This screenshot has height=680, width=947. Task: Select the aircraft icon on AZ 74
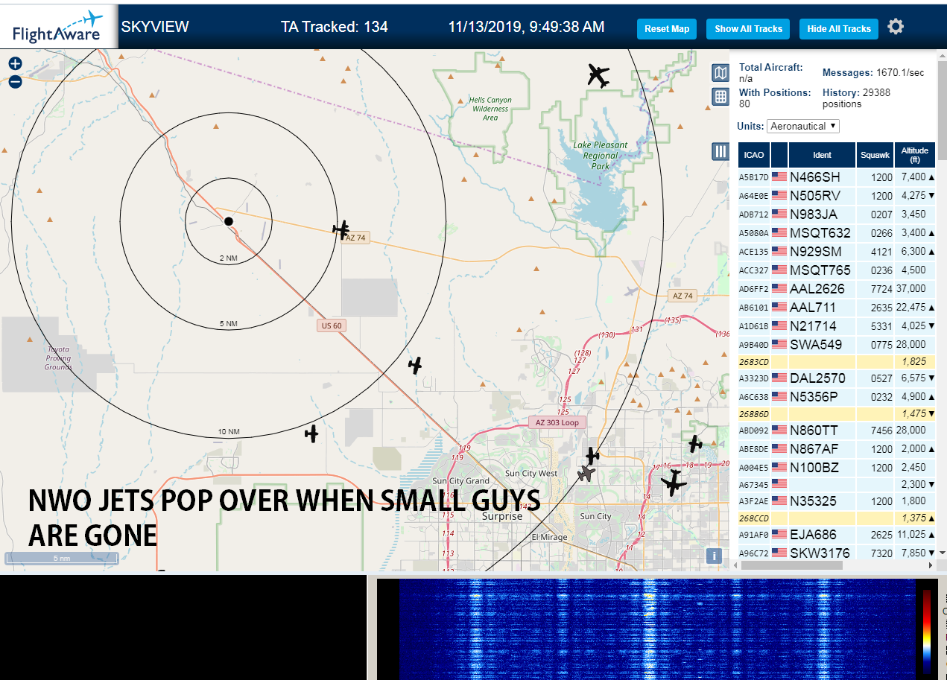(342, 229)
